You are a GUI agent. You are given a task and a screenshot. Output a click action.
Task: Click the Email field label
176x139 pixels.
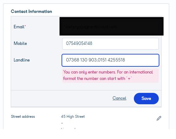[x=19, y=27]
